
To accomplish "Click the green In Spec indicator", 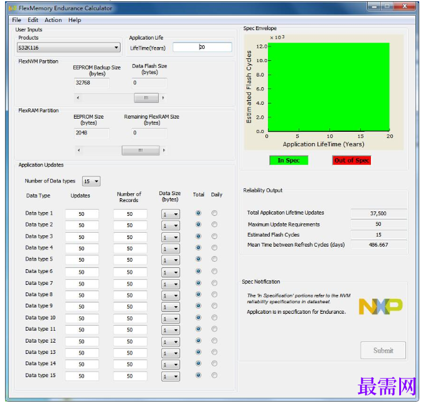I will coord(289,160).
